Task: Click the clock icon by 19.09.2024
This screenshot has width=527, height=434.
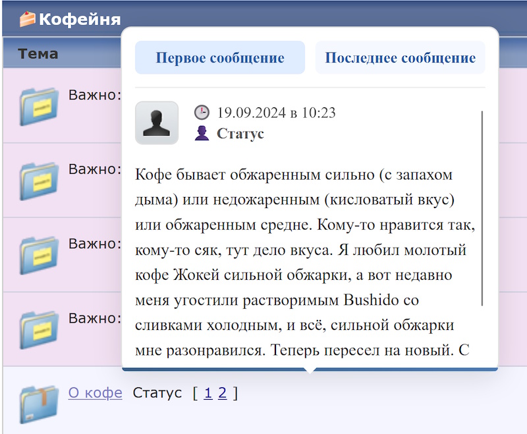Action: [202, 113]
